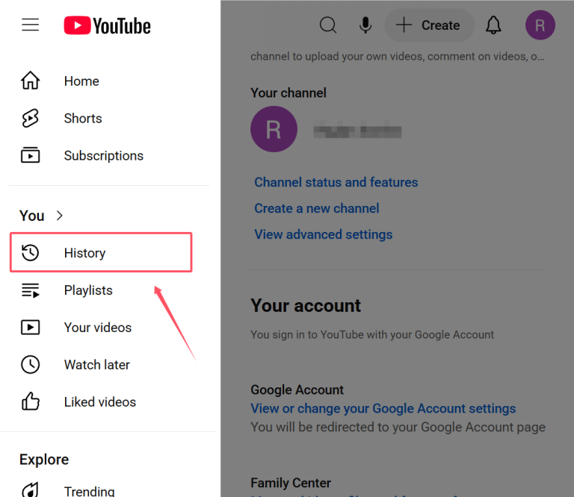
Task: Click the History clock icon
Action: click(x=30, y=253)
